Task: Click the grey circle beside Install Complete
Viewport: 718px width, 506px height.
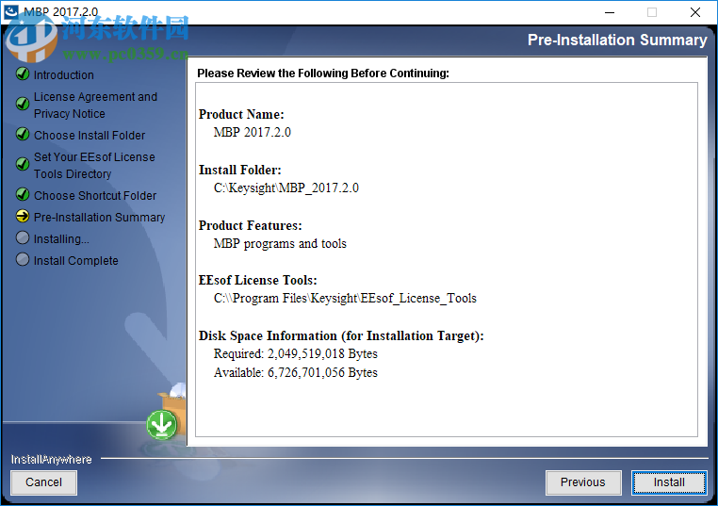Action: [23, 259]
